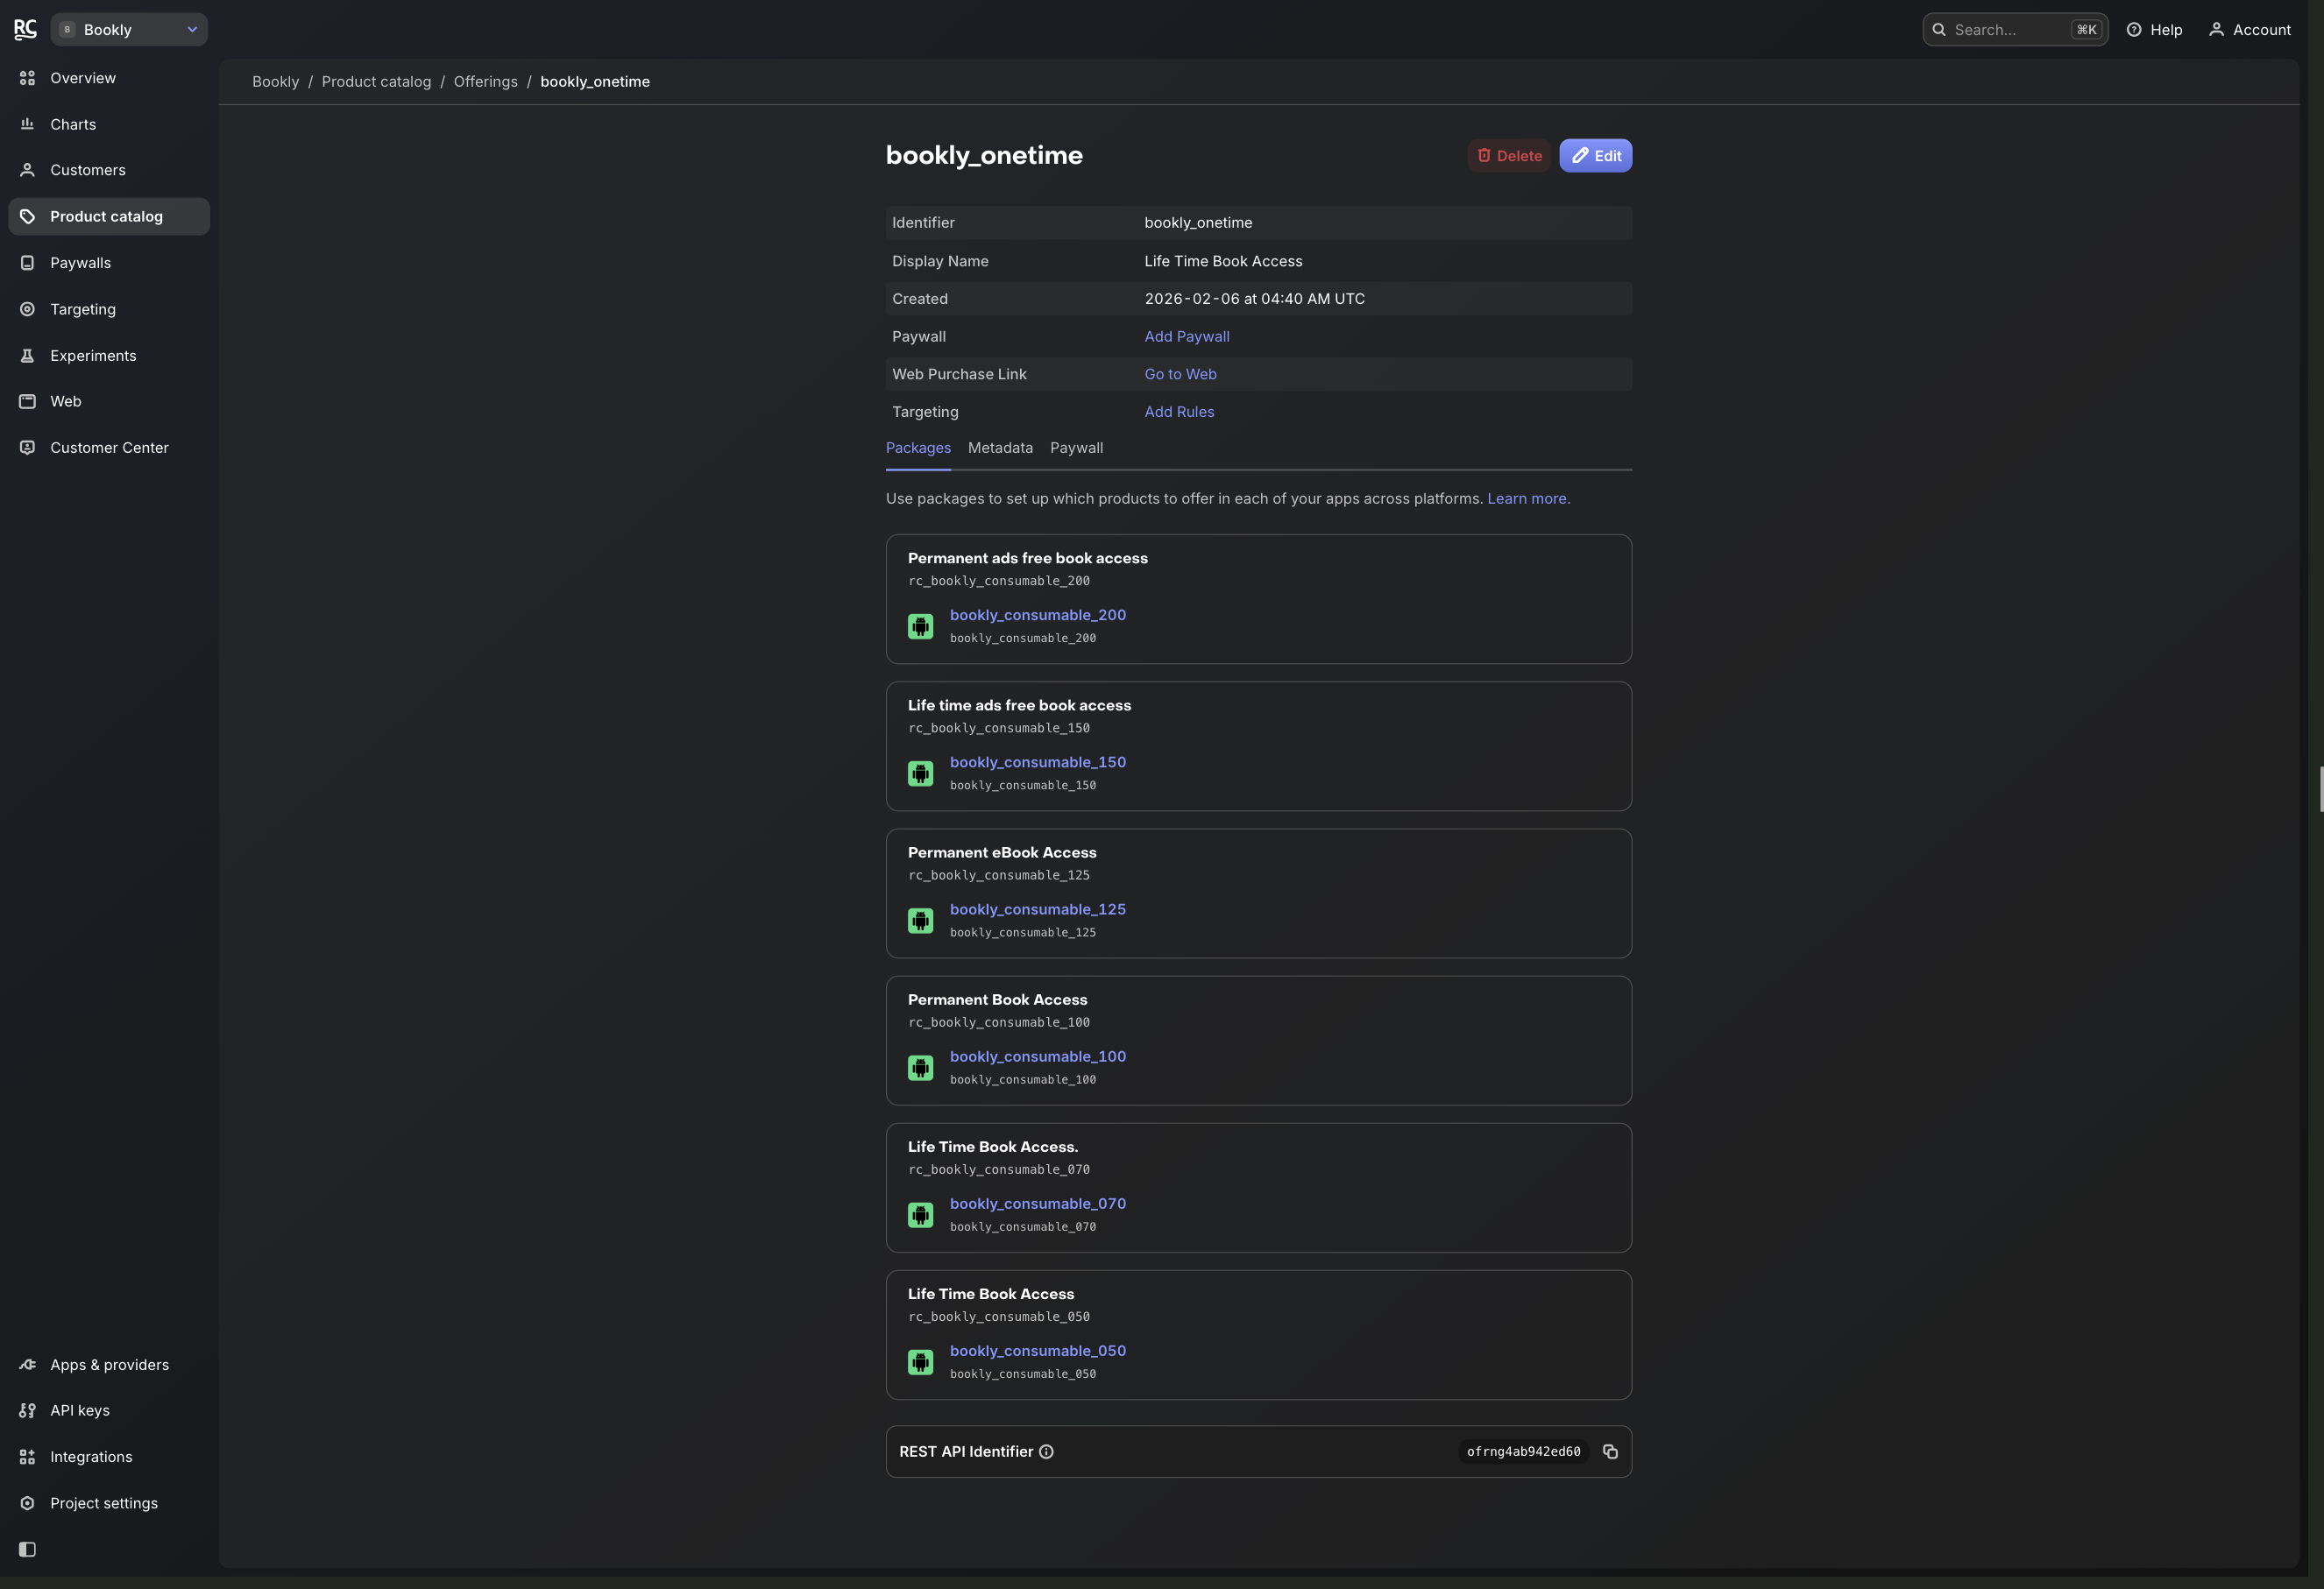The image size is (2324, 1589).
Task: Switch to the Metadata tab
Action: 1000,448
